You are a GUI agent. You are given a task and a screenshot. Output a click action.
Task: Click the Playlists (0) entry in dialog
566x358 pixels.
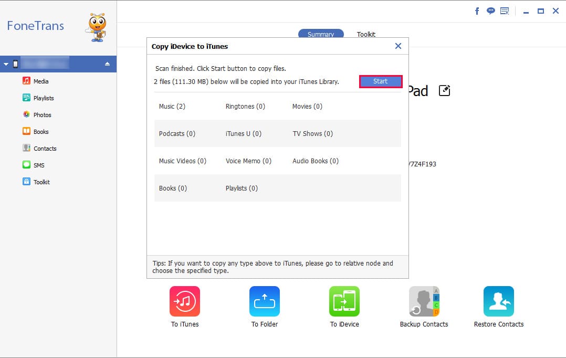pyautogui.click(x=242, y=188)
